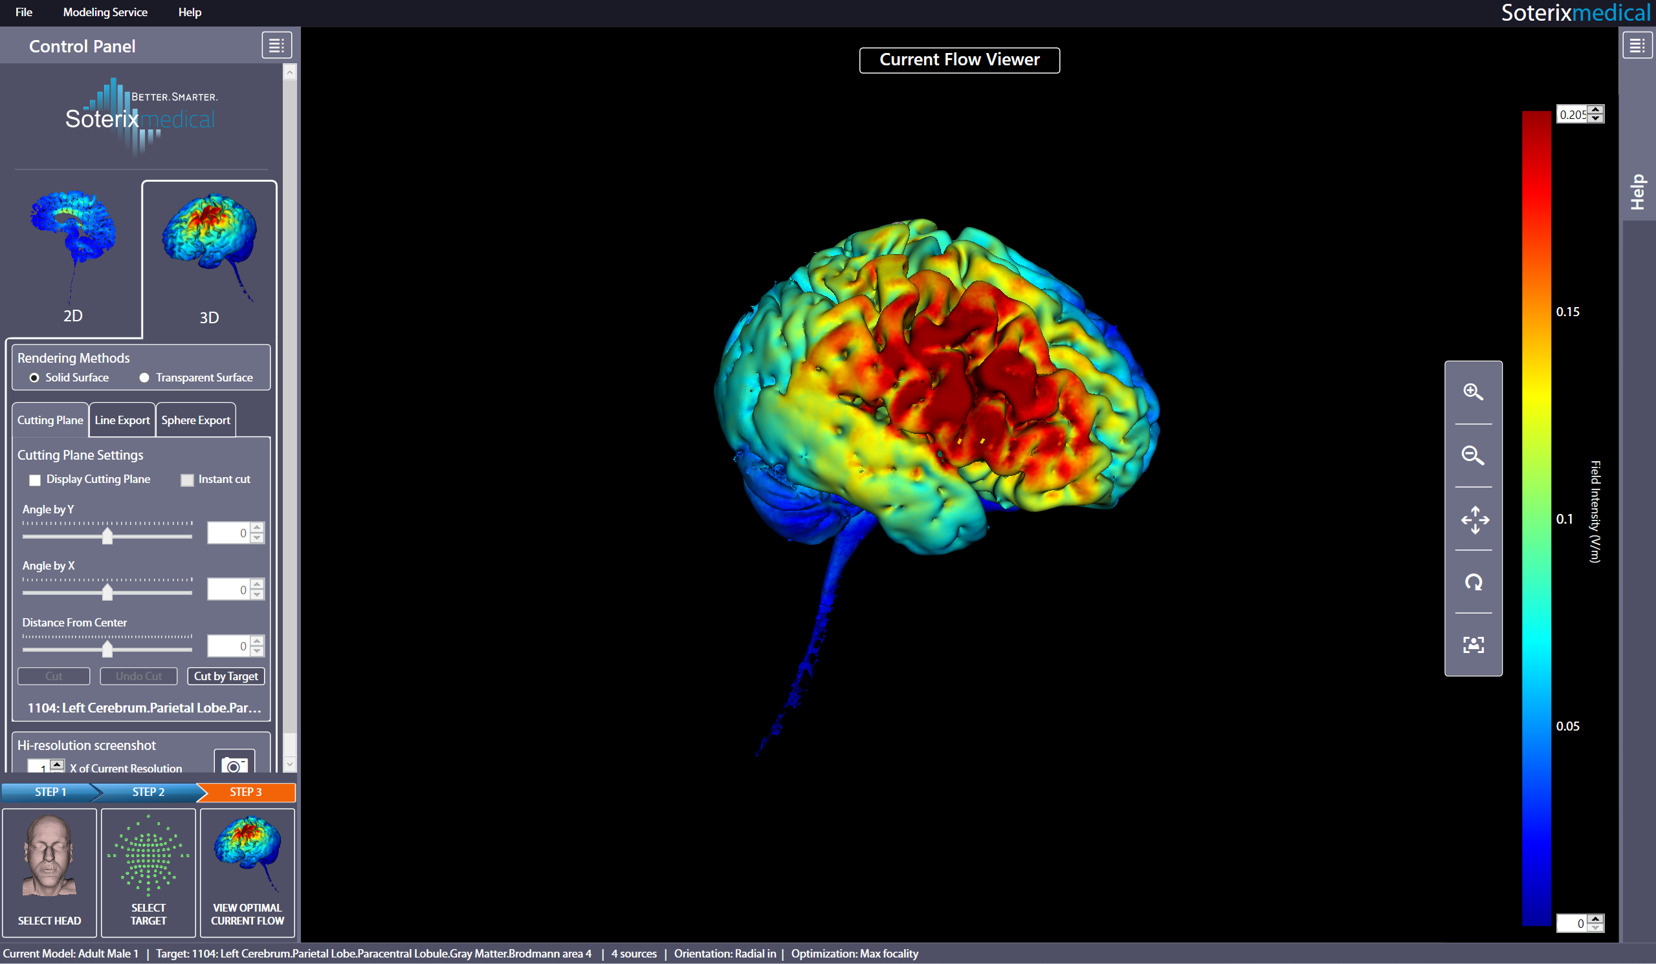Toggle the Control Panel list icon
The image size is (1656, 964).
click(x=277, y=45)
